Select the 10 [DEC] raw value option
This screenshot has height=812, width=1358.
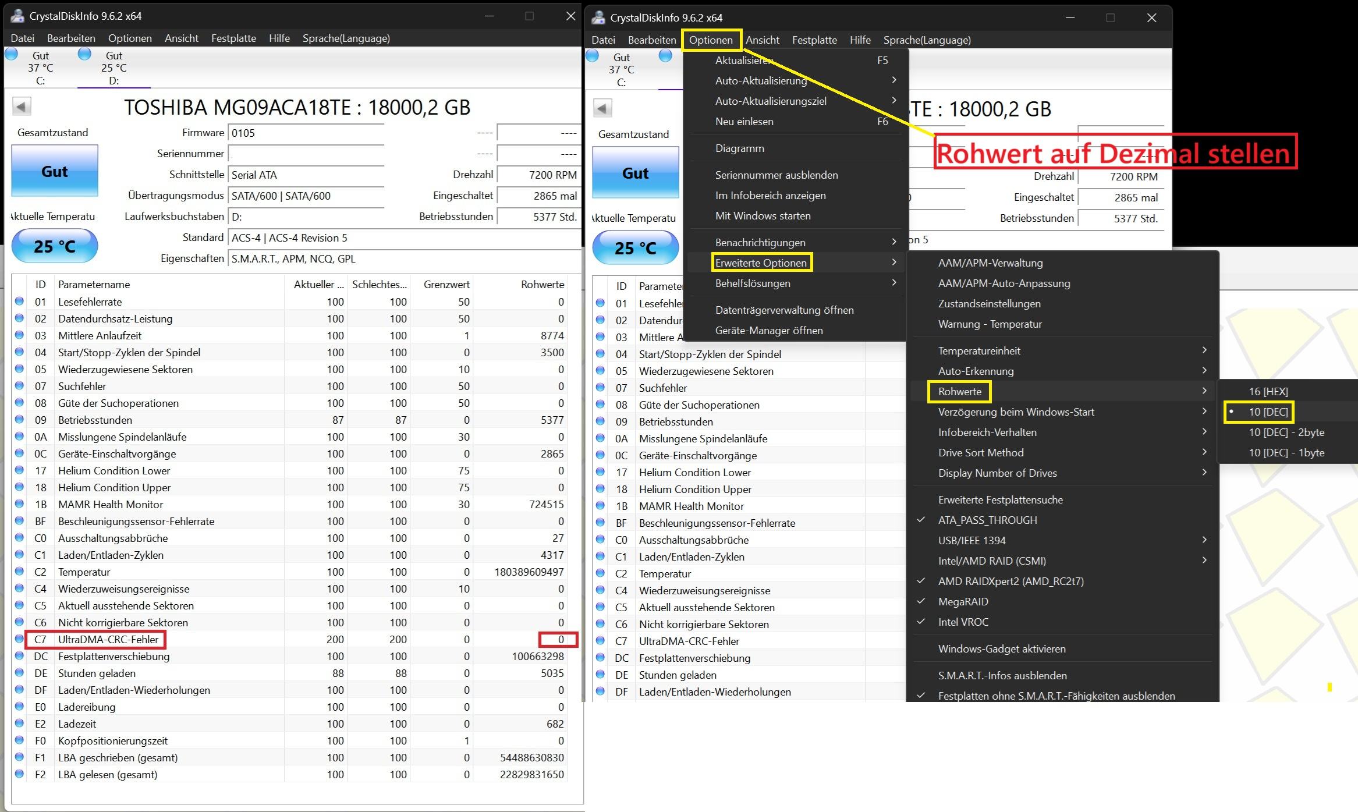point(1268,412)
